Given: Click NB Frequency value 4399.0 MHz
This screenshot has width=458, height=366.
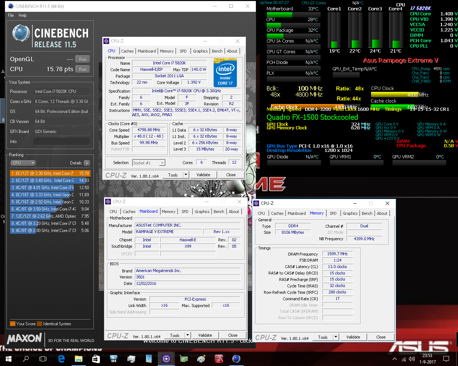Looking at the screenshot, I should [364, 239].
